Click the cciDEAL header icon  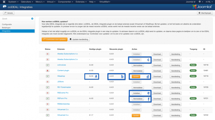[5, 7]
